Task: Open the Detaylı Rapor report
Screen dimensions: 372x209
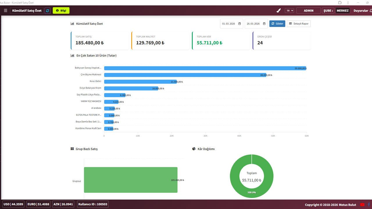Action: pyautogui.click(x=298, y=24)
